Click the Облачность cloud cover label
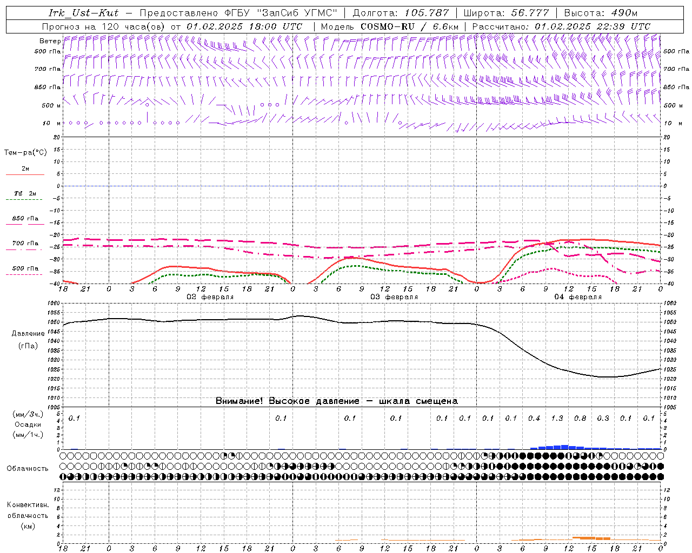The image size is (692, 553). (28, 468)
